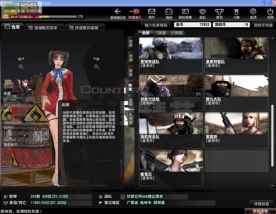
Task: Select the vertical 全部 category tab
Action: click(x=131, y=43)
